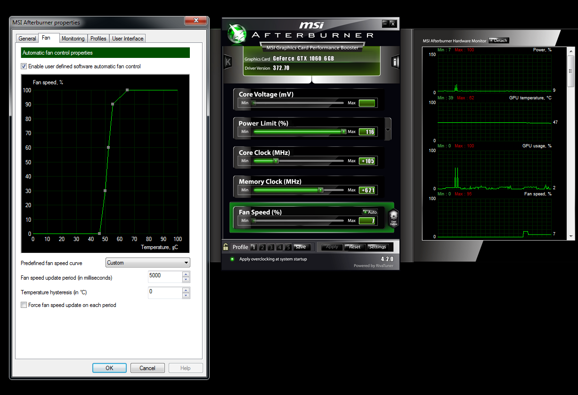Image resolution: width=578 pixels, height=395 pixels.
Task: Minimize the Afterburner main window
Action: click(385, 23)
